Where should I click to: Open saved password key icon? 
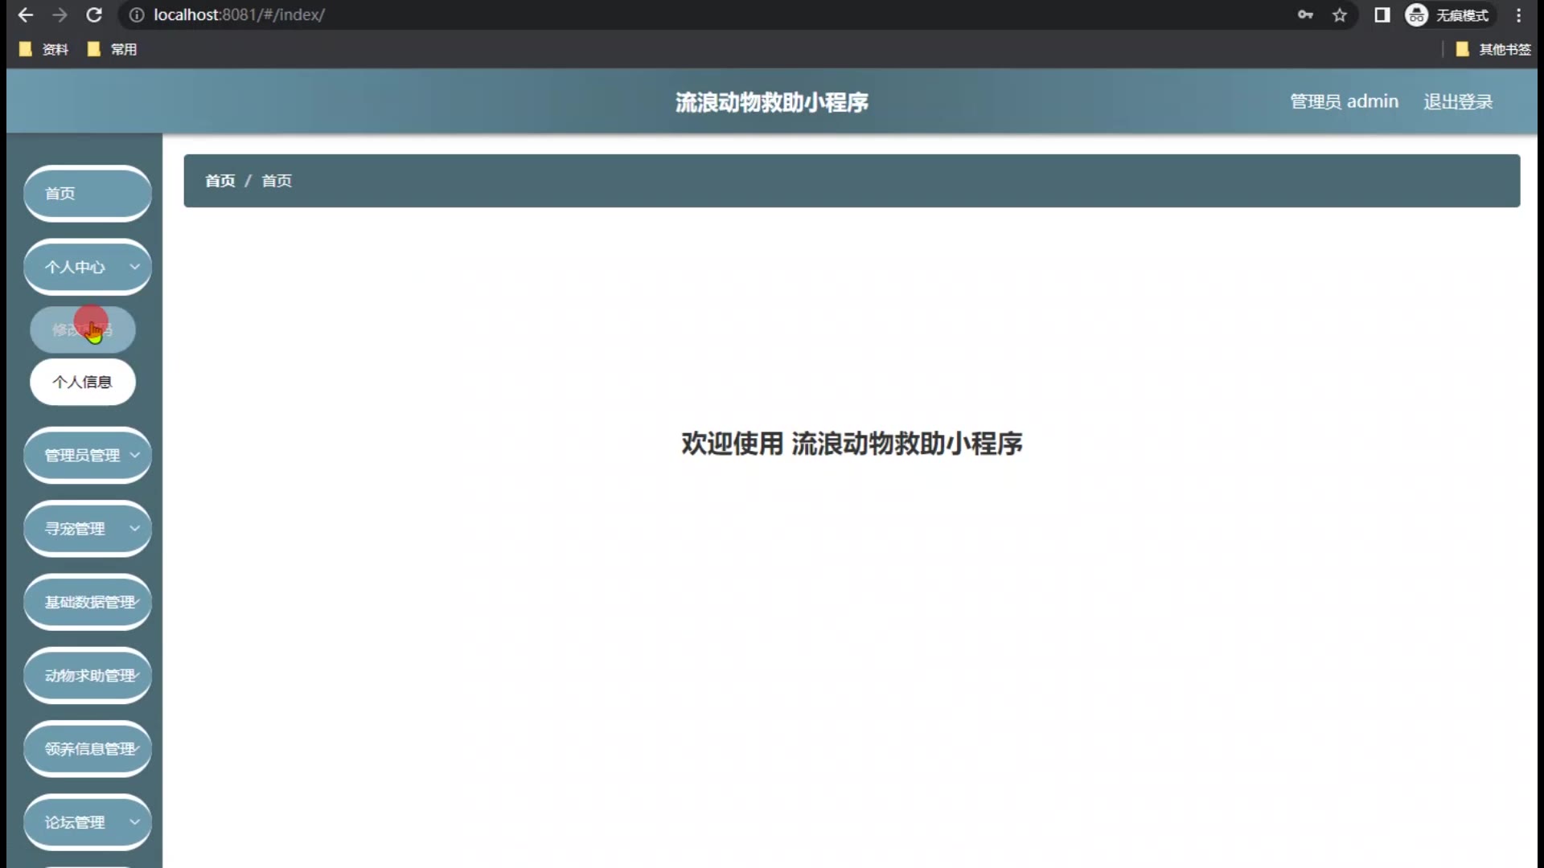pos(1305,15)
